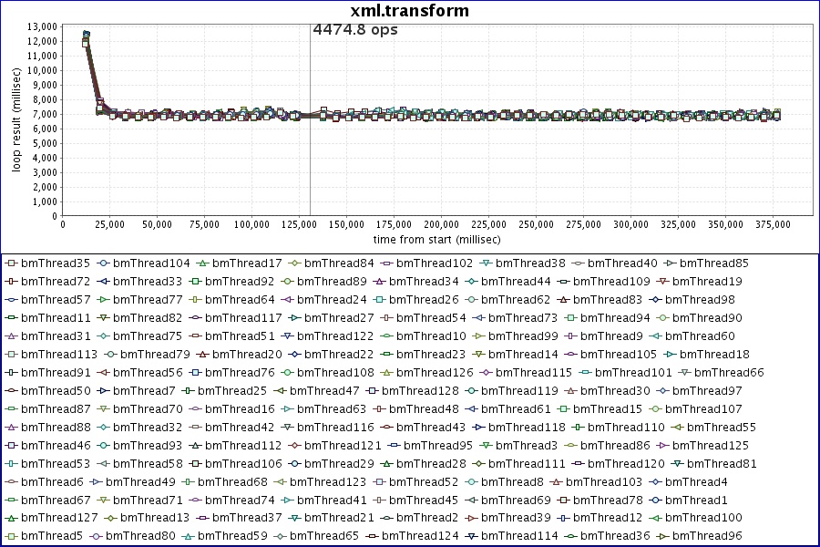Select the bmThread109 legend entry text
This screenshot has height=547, width=820.
tap(612, 282)
